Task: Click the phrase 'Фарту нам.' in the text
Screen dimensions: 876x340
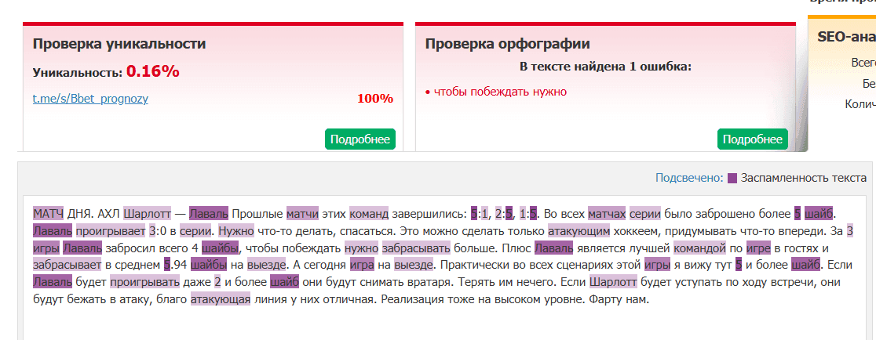Action: coord(619,300)
